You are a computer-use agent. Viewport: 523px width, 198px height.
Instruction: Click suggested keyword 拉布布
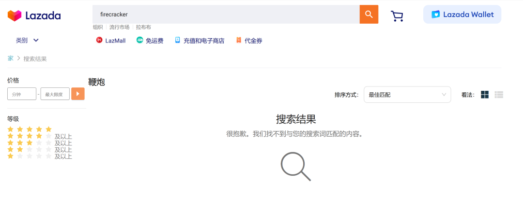143,28
